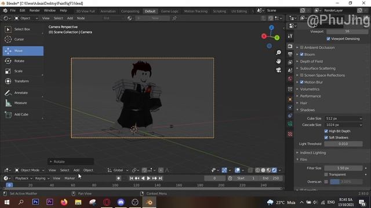Click the current frame number field
The width and height of the screenshot is (371, 208).
(x=214, y=179)
